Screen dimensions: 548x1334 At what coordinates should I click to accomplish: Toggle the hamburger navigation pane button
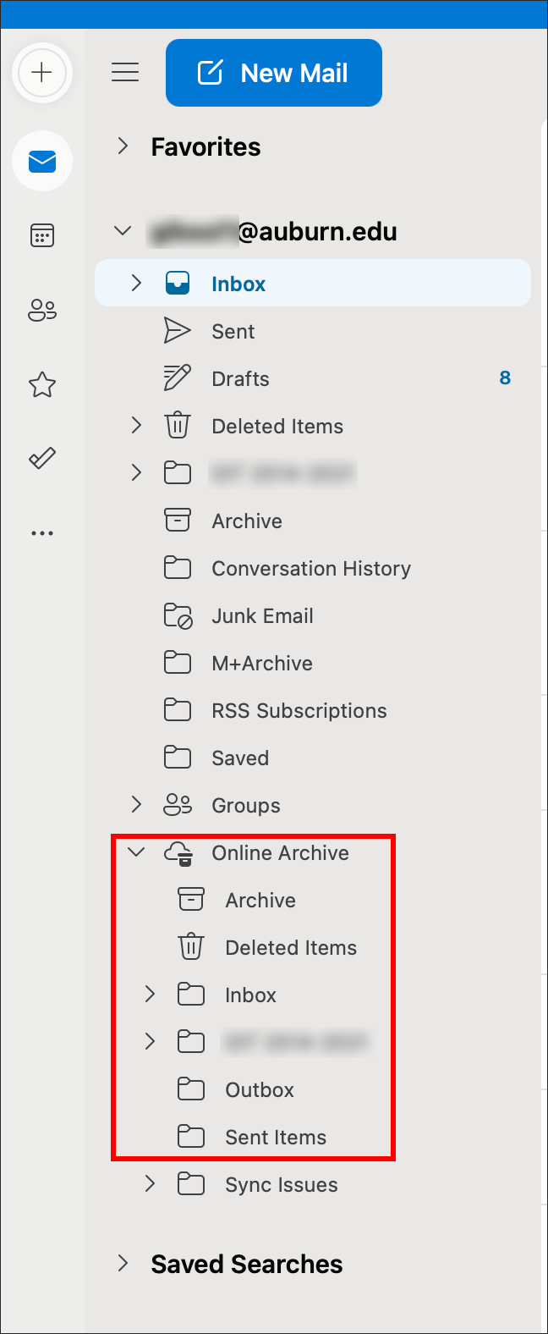pos(125,72)
